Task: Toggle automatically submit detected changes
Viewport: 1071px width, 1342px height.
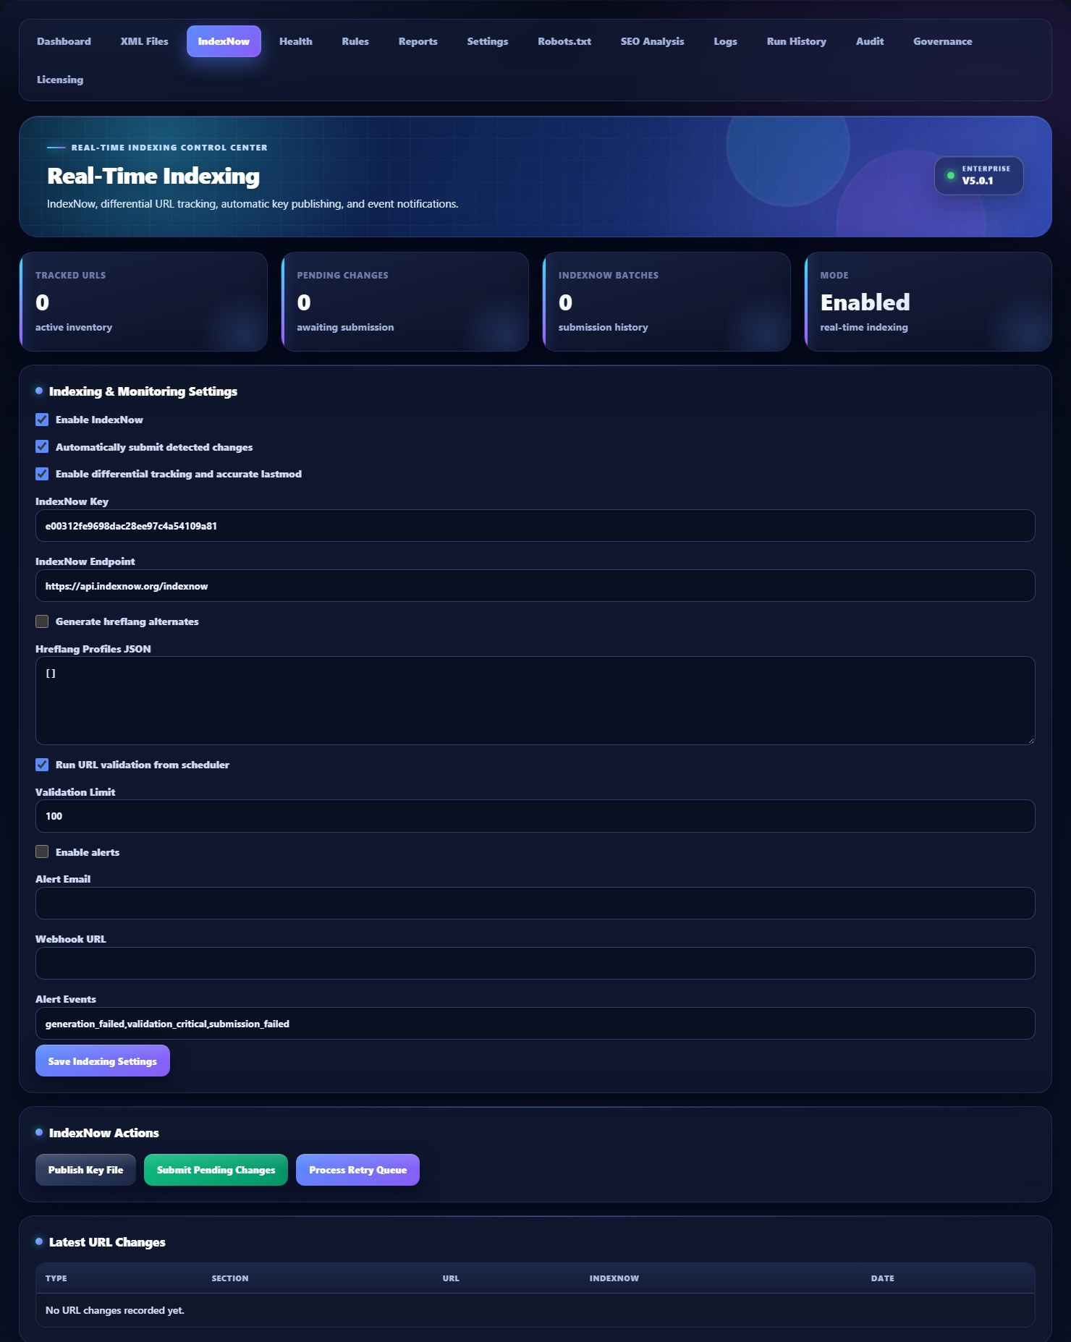Action: point(42,447)
